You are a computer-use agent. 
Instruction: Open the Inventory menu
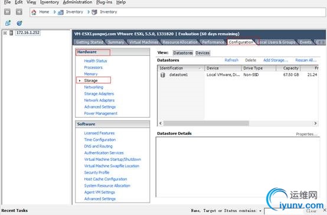[x=50, y=2]
